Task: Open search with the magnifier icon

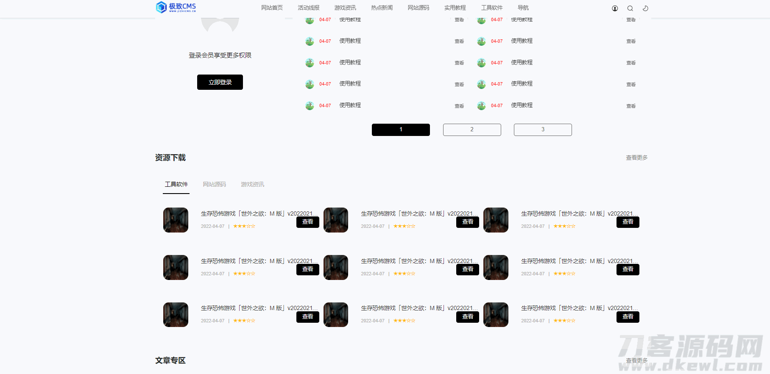Action: (630, 8)
